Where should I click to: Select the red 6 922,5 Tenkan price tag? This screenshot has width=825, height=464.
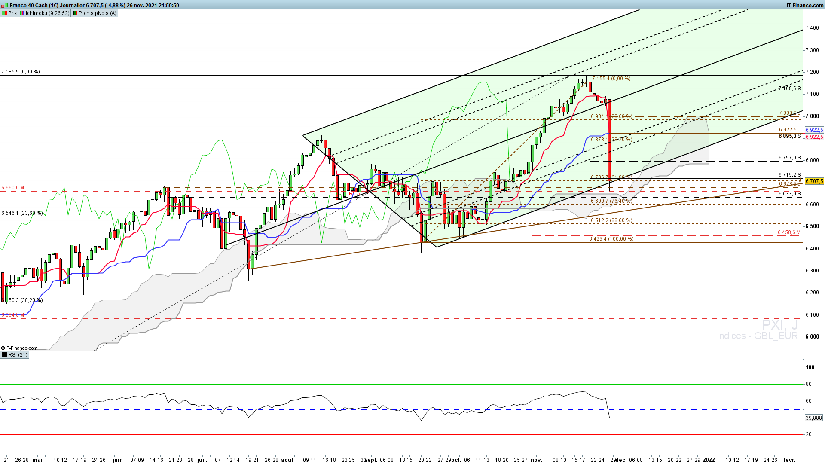pyautogui.click(x=814, y=137)
